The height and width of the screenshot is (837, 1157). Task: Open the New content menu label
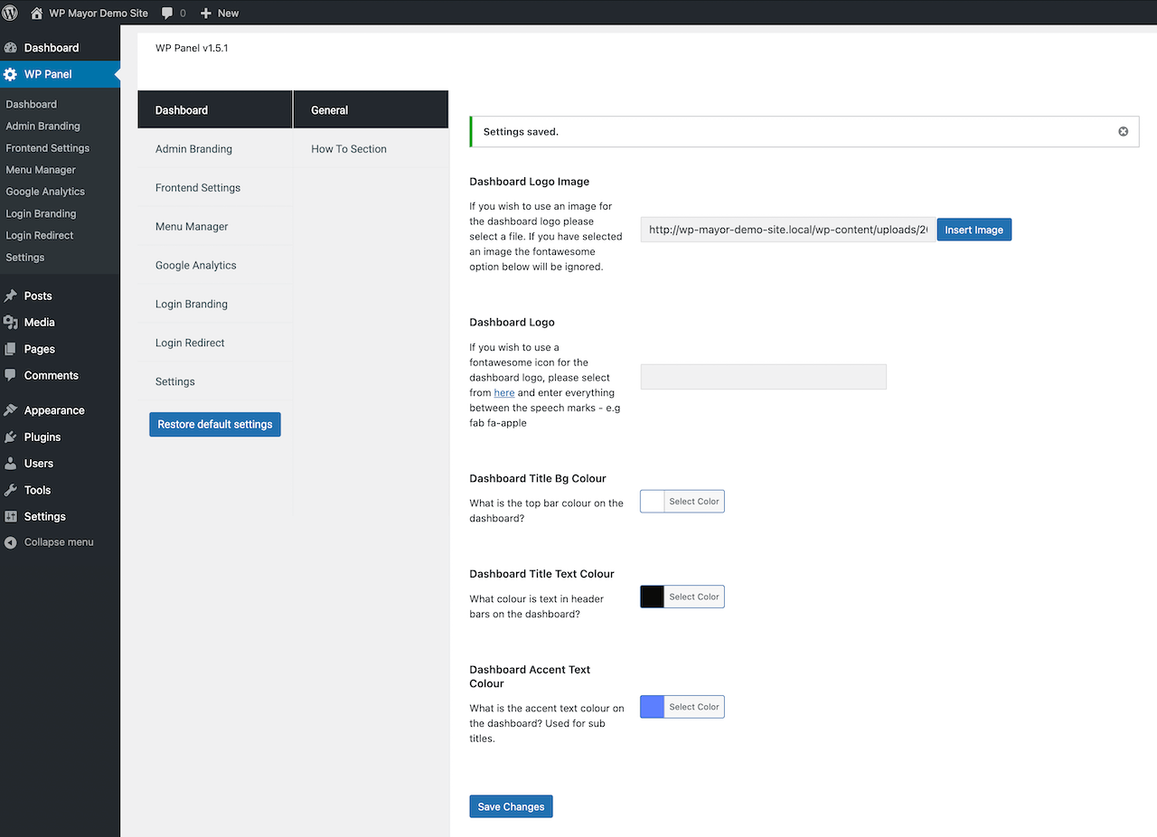(229, 14)
